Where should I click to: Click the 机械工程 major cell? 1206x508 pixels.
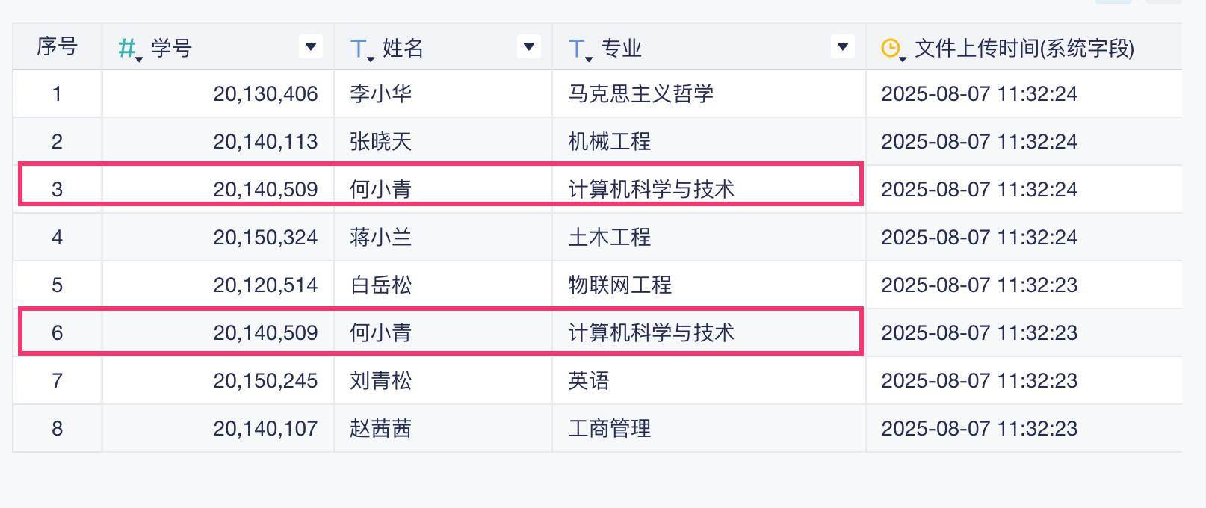click(x=610, y=142)
